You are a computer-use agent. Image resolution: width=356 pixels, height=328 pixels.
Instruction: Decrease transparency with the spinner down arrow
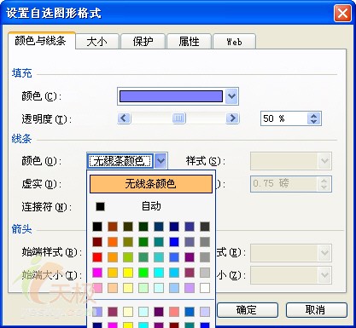click(x=313, y=122)
